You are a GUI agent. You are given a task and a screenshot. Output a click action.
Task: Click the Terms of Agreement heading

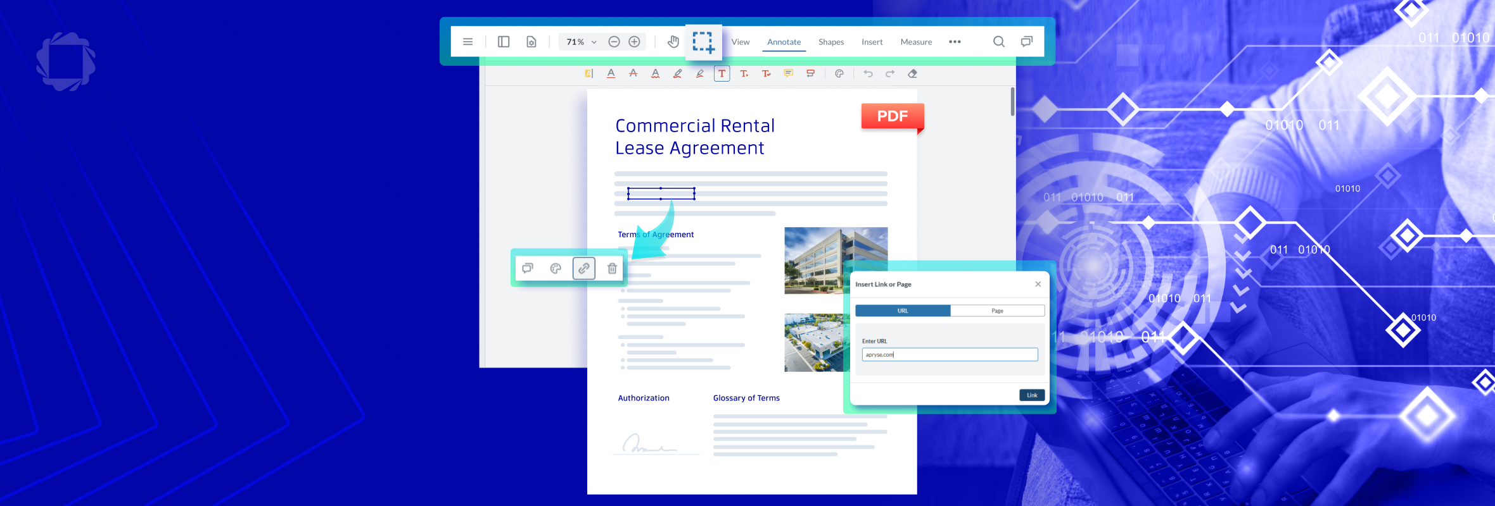point(656,234)
